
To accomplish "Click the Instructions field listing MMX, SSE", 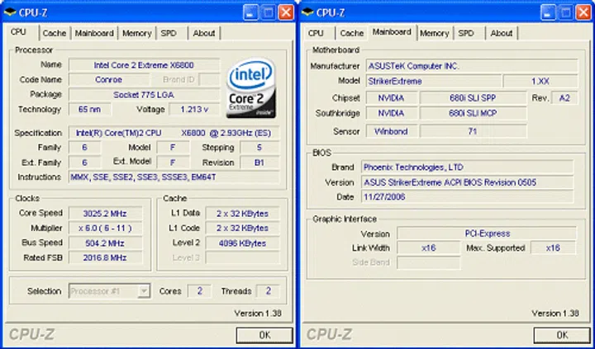I will pos(174,177).
